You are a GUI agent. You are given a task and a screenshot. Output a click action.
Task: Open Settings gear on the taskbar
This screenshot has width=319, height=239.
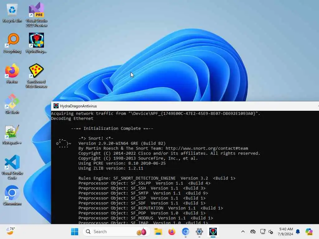(199, 232)
